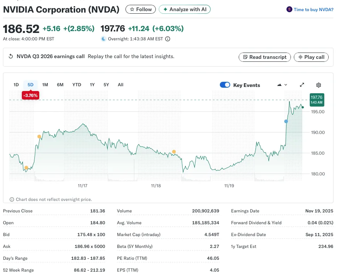Click the info icon beside the overnight time

168,39
